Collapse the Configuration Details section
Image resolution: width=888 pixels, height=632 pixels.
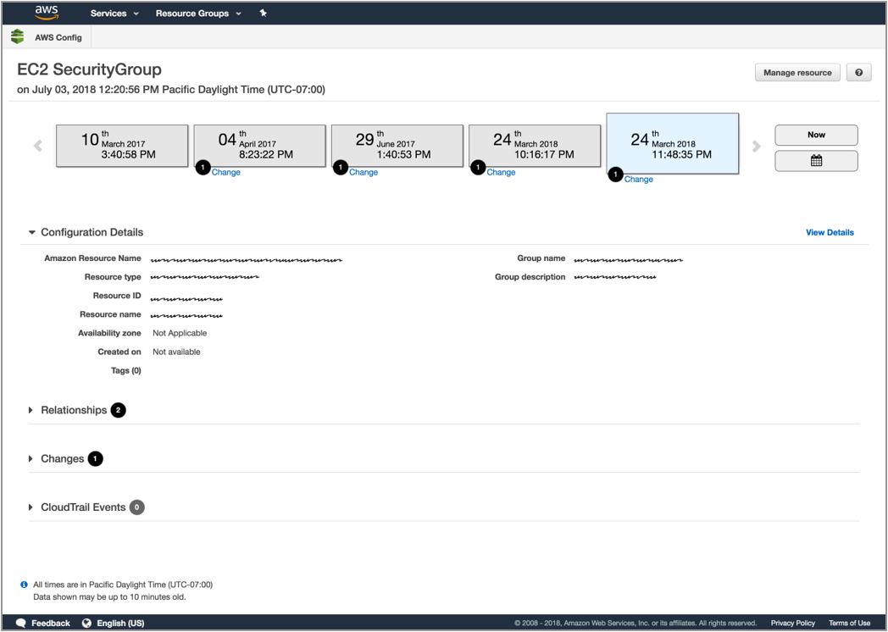tap(32, 232)
